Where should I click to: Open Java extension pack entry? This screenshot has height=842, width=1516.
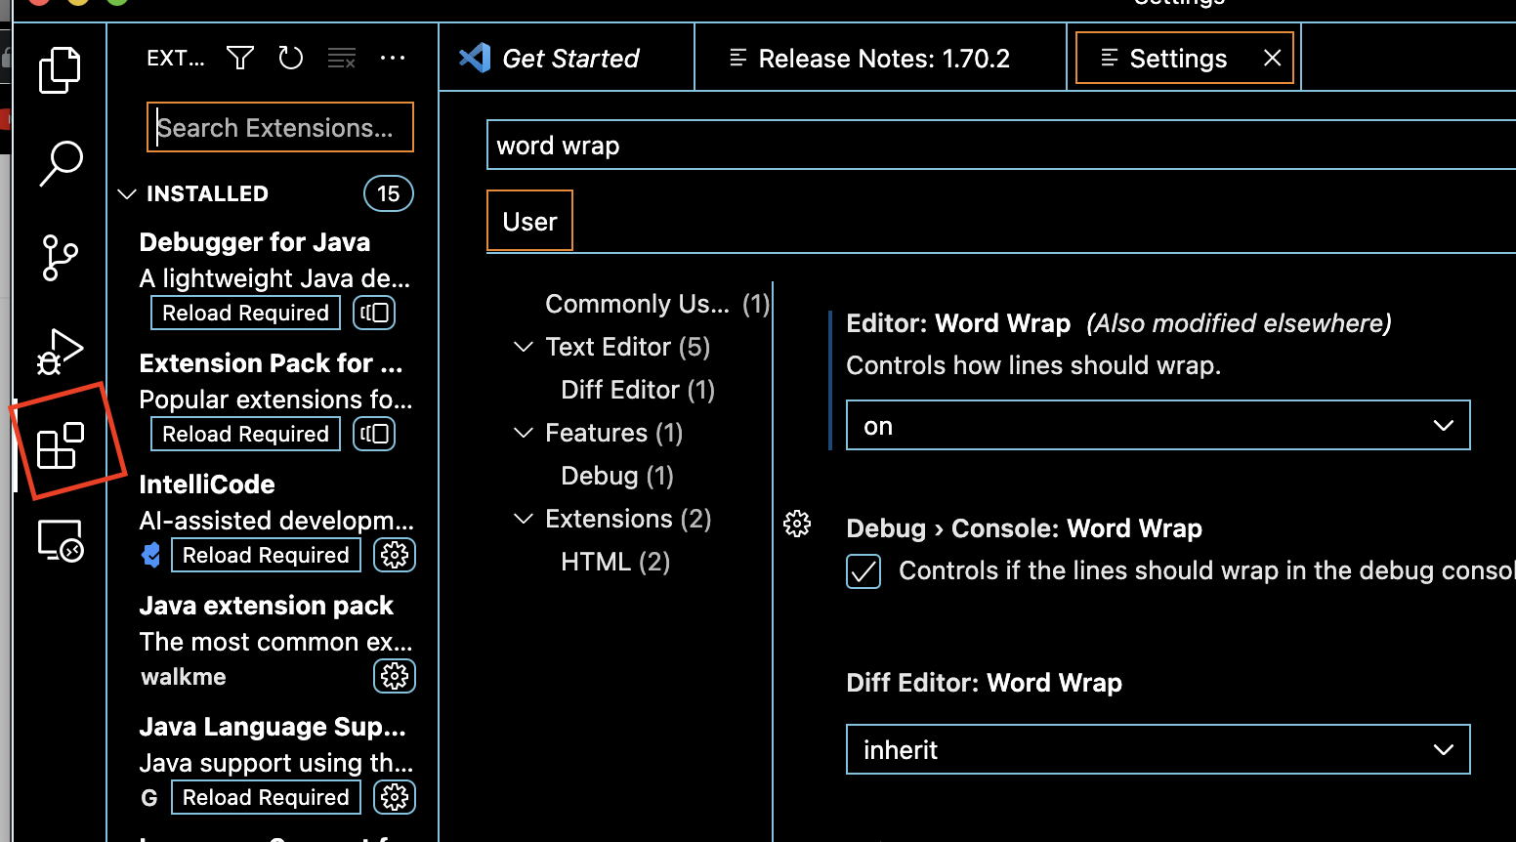[273, 641]
